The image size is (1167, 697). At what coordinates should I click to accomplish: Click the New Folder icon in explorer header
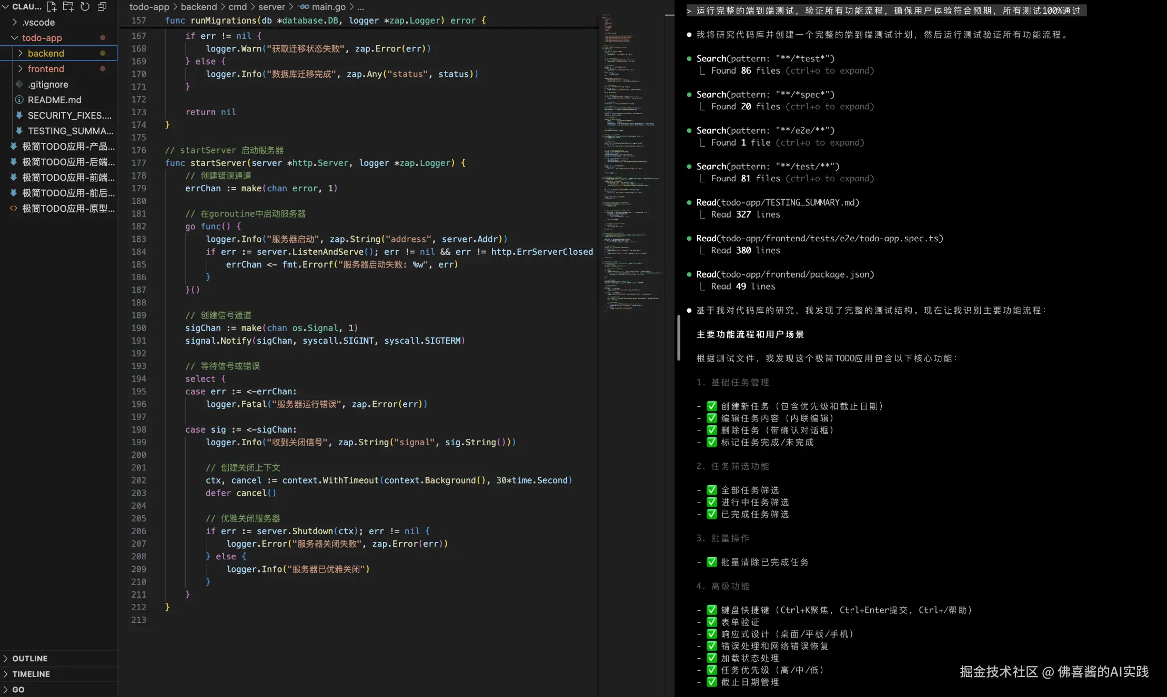(68, 7)
